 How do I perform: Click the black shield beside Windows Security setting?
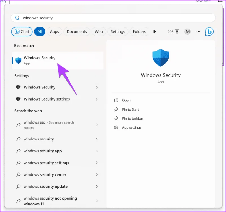[18, 87]
